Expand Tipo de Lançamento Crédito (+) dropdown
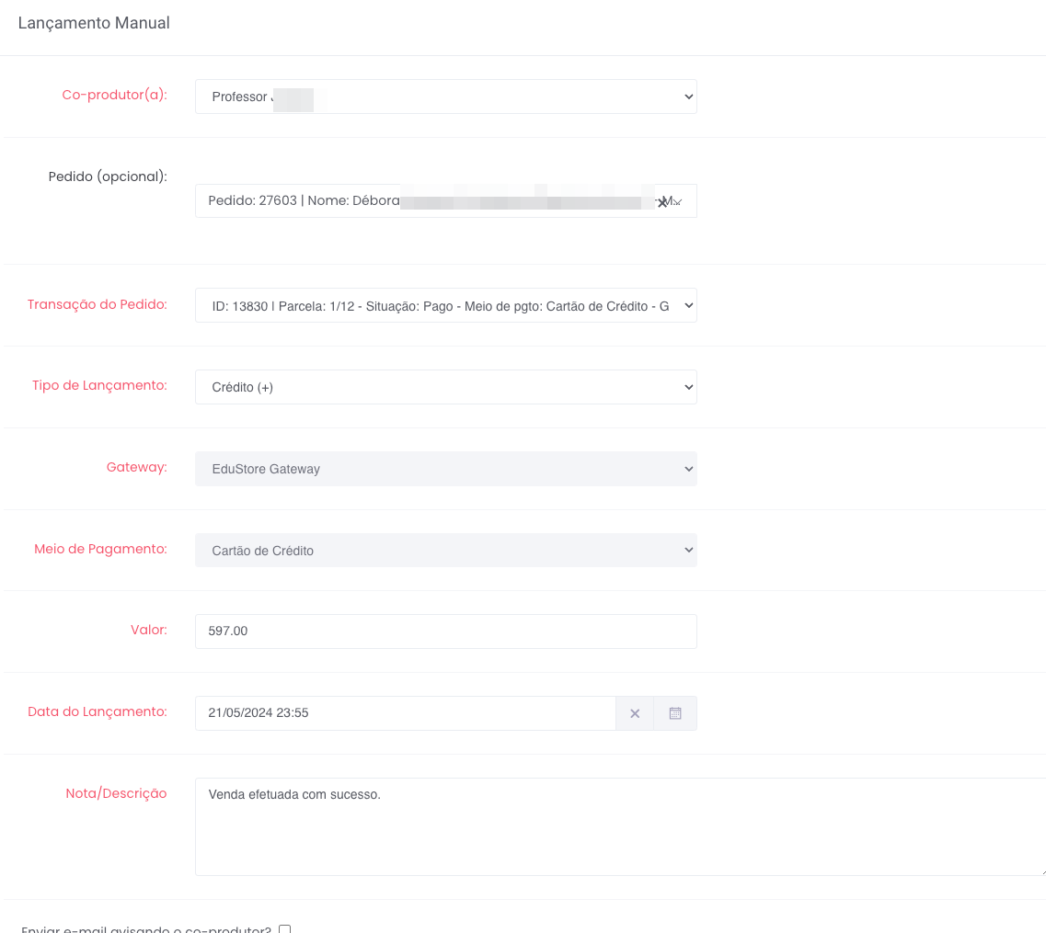Viewport: 1046px width, 933px height. point(445,387)
